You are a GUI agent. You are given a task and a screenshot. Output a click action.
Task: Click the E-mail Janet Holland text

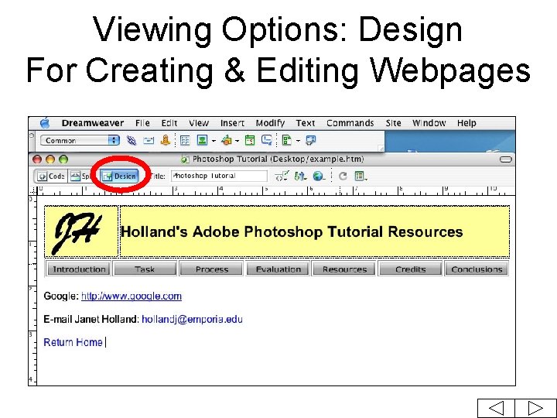pyautogui.click(x=91, y=319)
